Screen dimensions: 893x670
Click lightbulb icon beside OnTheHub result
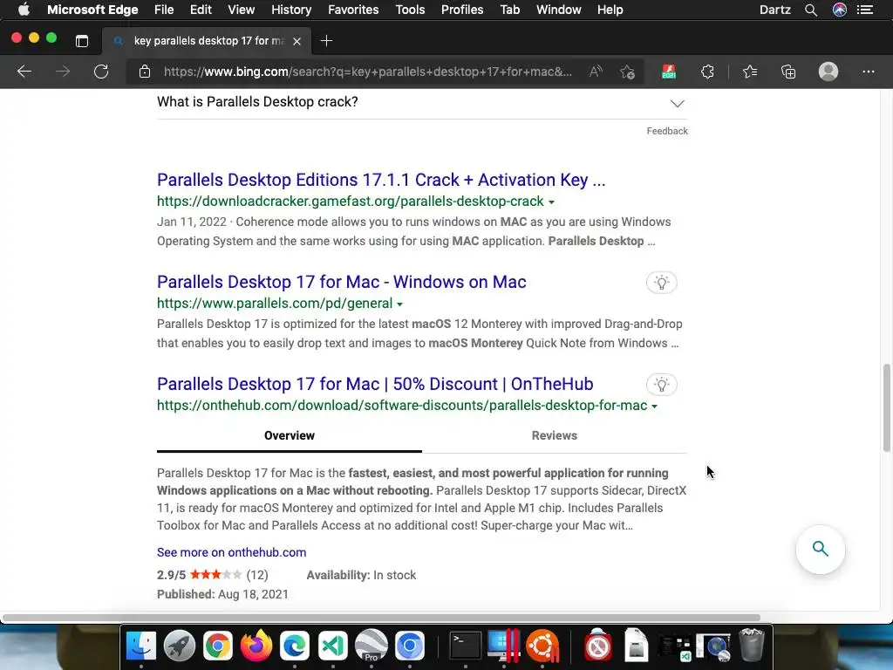(661, 385)
